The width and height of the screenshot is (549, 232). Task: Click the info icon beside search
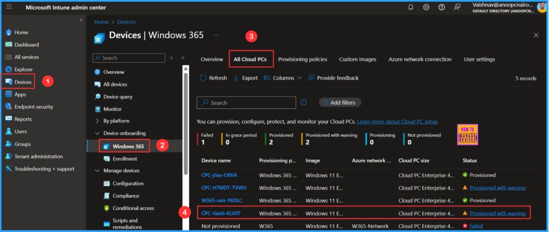point(304,102)
